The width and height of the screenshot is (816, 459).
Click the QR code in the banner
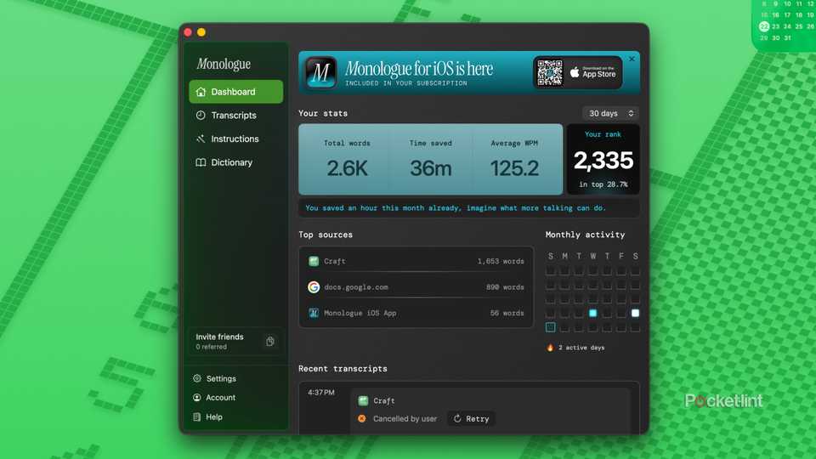click(x=550, y=73)
